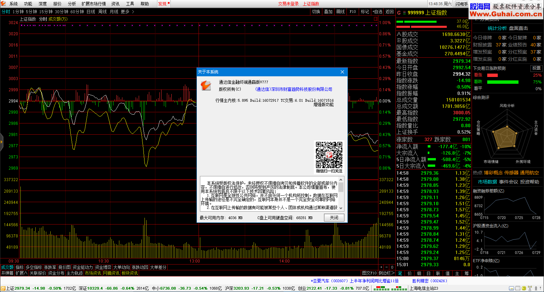Click the red G icon beside 999999
Screen dimensions: 544x292
point(399,13)
